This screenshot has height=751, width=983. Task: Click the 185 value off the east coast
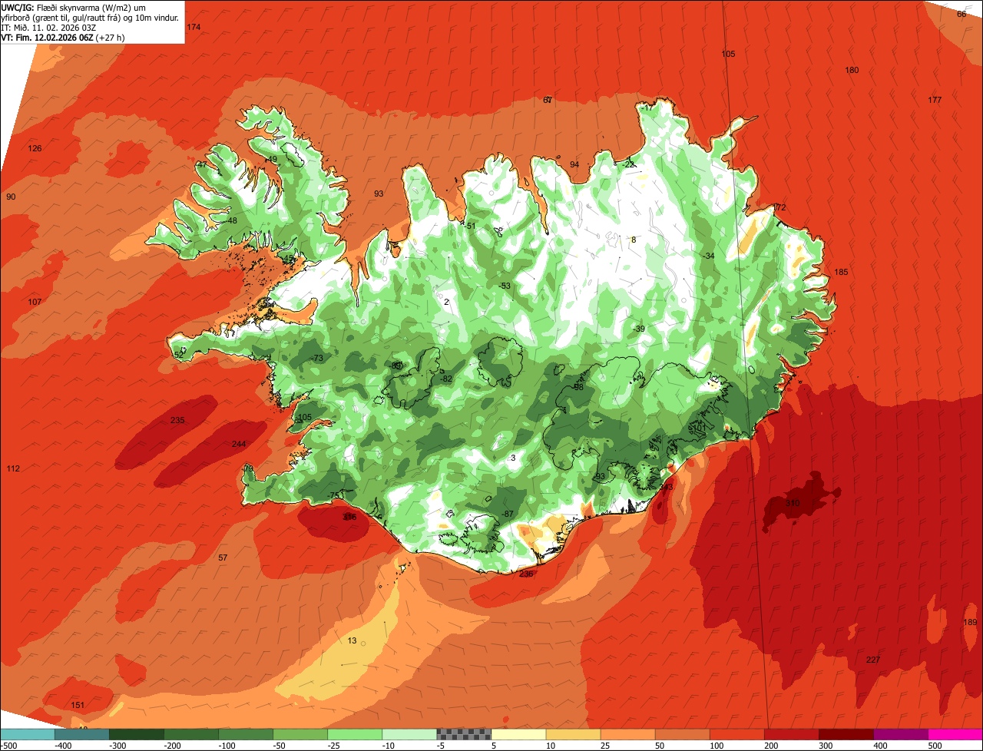pos(841,272)
